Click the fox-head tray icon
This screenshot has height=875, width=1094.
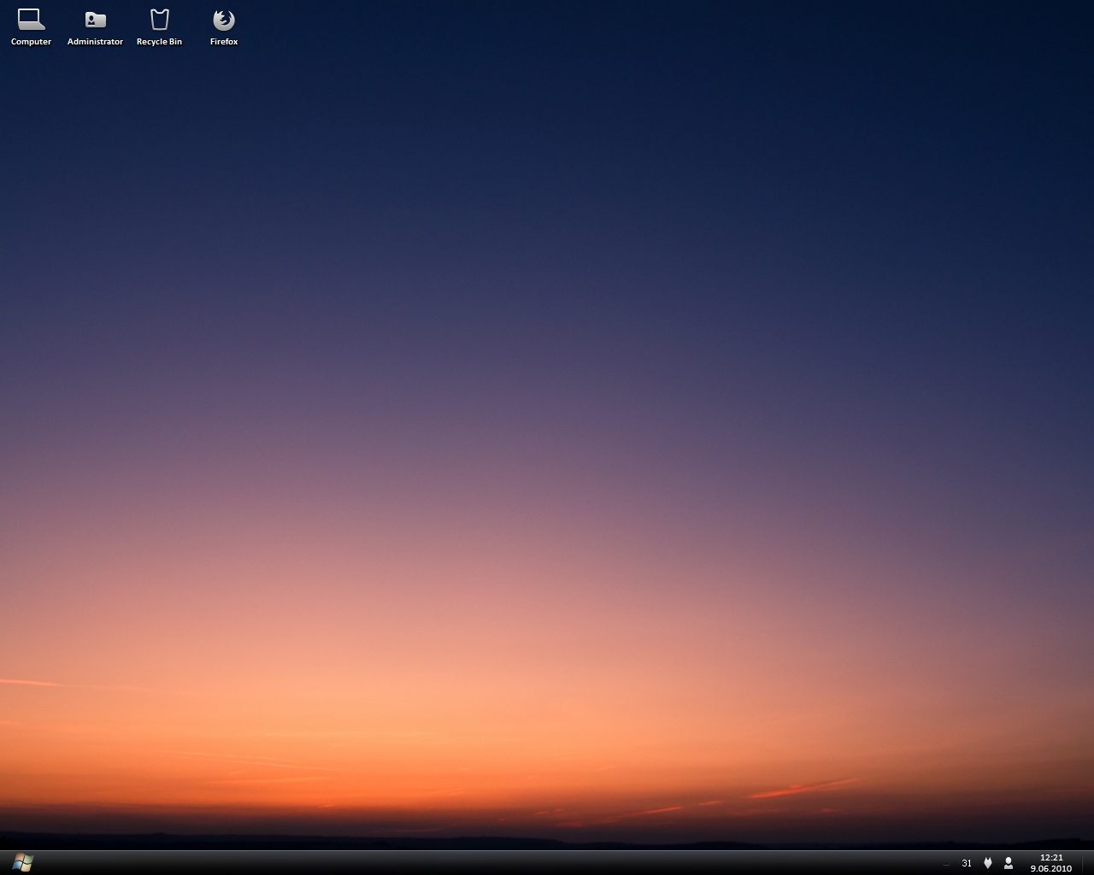988,863
